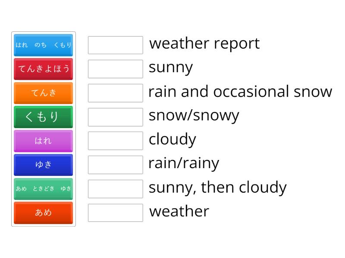Select the blank box beside "rain/rainy"
Image resolution: width=345 pixels, height=258 pixels.
[x=115, y=165]
